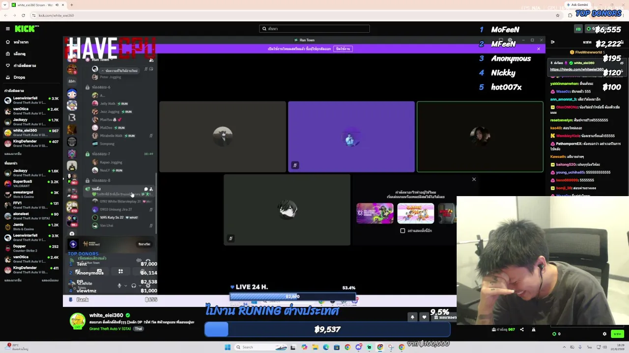The image size is (629, 353).
Task: Close the Discord activity suggestion panel
Action: pyautogui.click(x=474, y=179)
